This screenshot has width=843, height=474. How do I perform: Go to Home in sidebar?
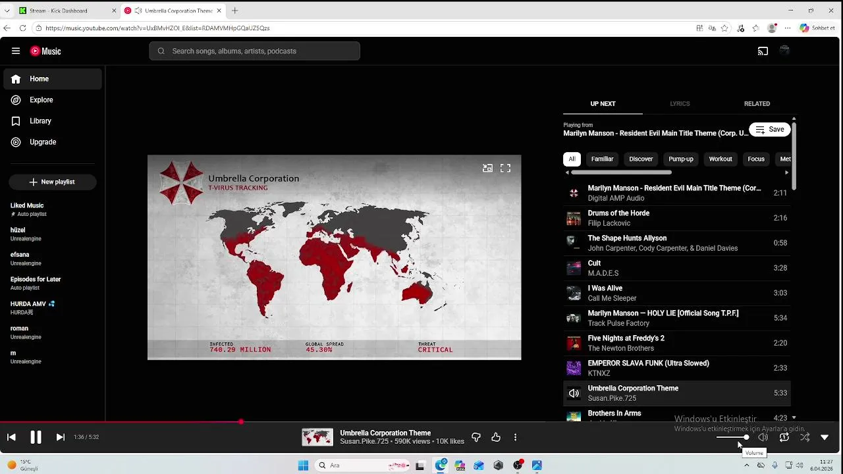coord(53,79)
